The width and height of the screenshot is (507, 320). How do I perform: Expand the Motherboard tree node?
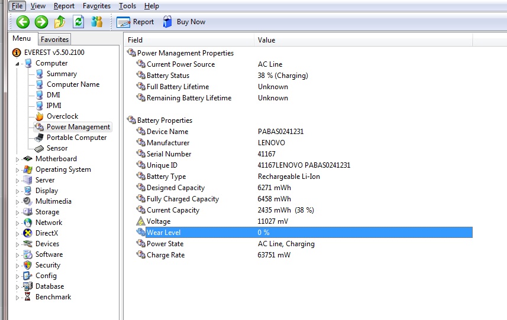pos(17,159)
